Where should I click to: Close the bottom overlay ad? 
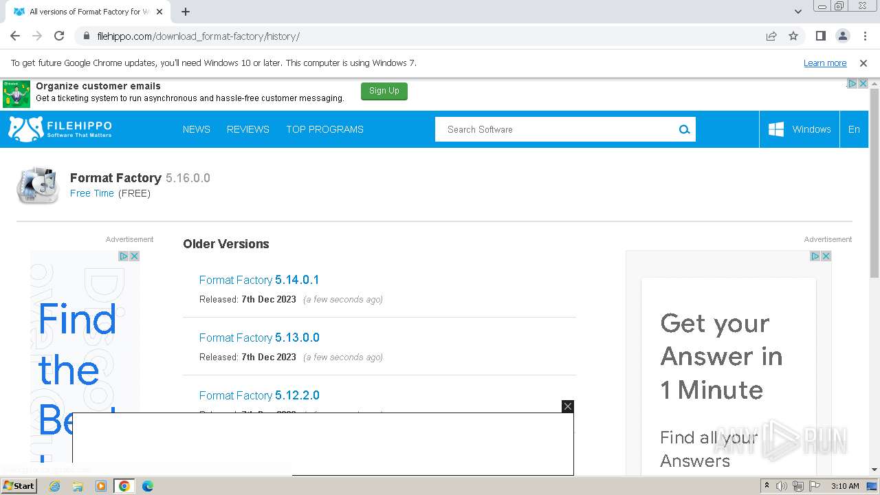point(568,406)
